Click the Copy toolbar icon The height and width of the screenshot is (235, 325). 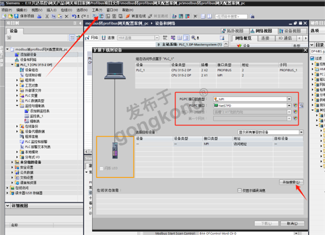[54, 16]
